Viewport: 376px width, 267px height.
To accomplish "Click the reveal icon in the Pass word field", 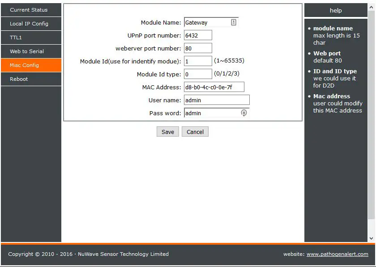I will click(244, 113).
